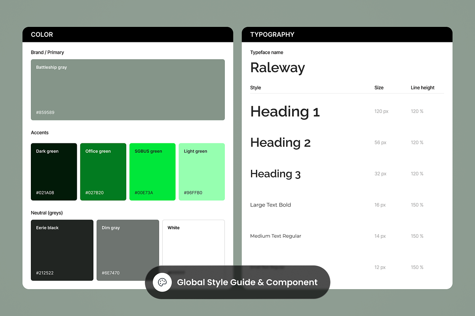Image resolution: width=475 pixels, height=316 pixels.
Task: Click Large Text Bold line height 150 %
Action: (417, 205)
